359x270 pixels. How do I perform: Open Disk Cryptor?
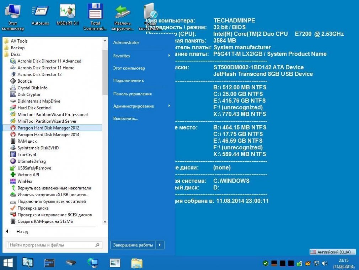point(29,94)
